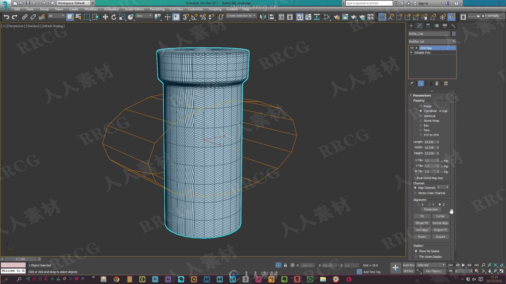Click the Fit alignment button
The width and height of the screenshot is (506, 284).
(422, 216)
